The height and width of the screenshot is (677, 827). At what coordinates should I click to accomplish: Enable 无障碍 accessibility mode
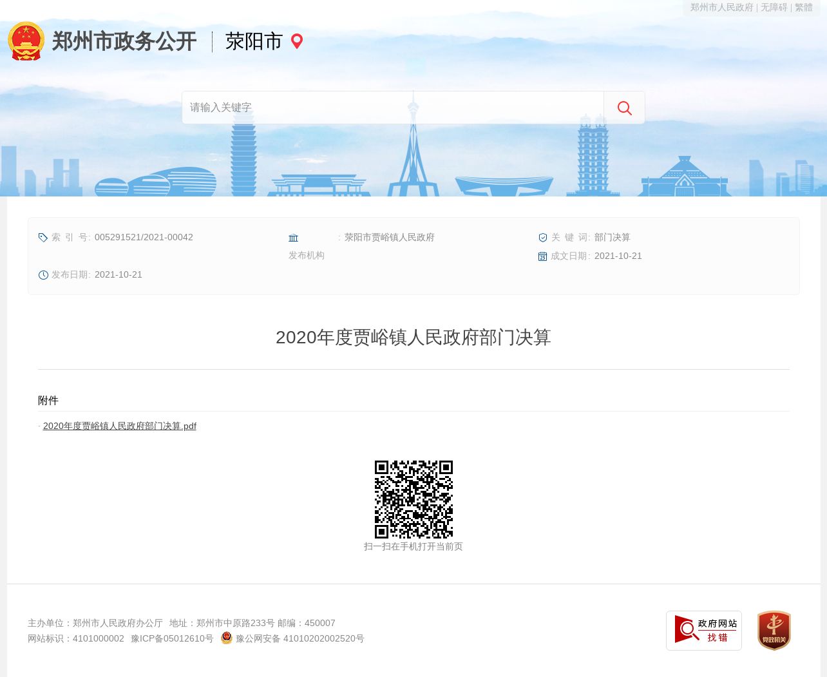[774, 7]
